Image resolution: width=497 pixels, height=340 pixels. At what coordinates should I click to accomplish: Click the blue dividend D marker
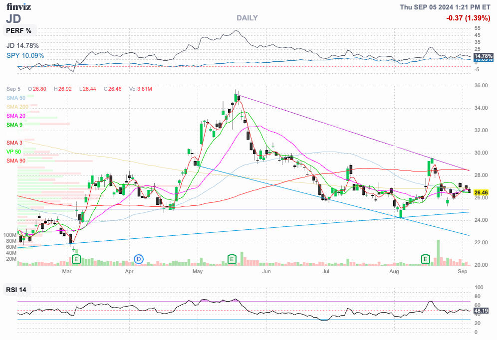pyautogui.click(x=139, y=259)
